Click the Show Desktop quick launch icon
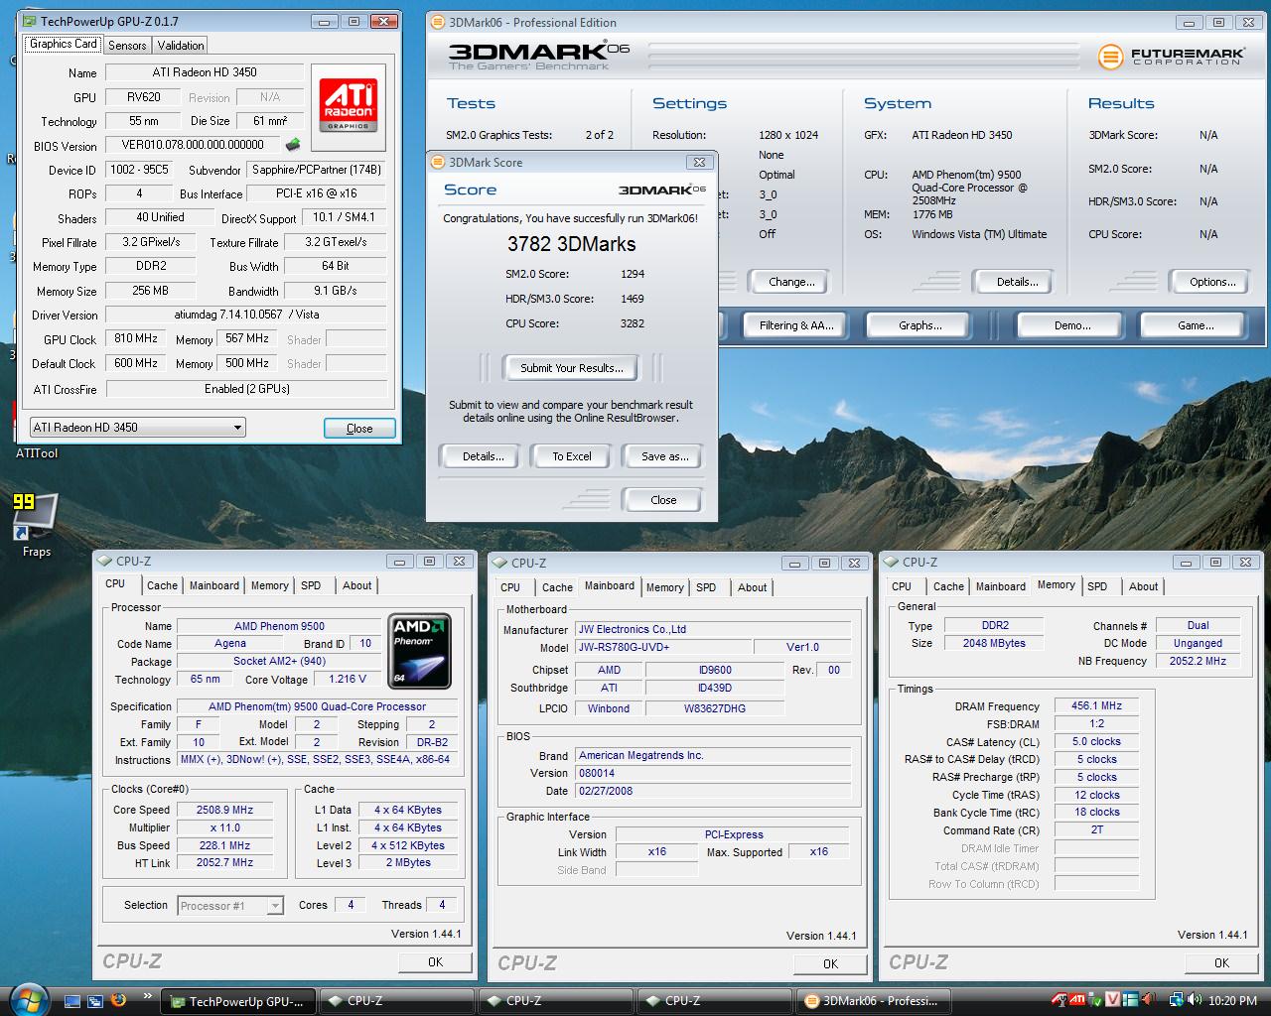1271x1016 pixels. point(71,1000)
